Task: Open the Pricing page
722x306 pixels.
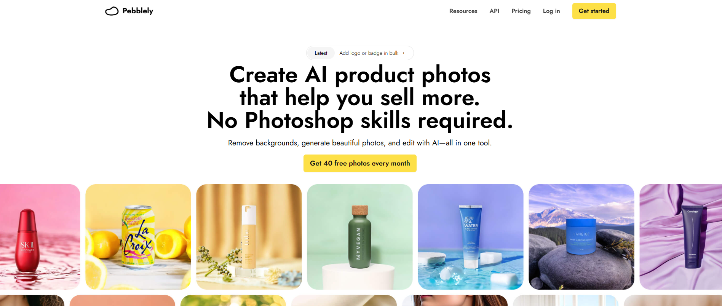Action: [x=521, y=11]
